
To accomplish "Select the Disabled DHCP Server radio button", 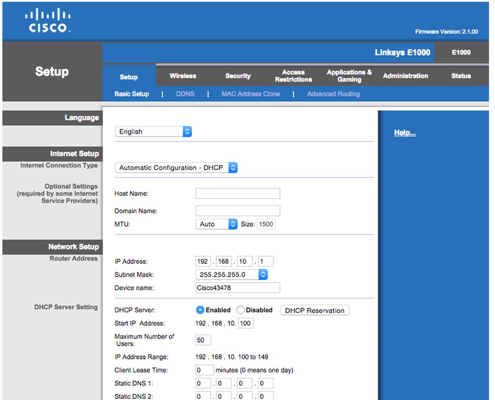I will point(240,310).
